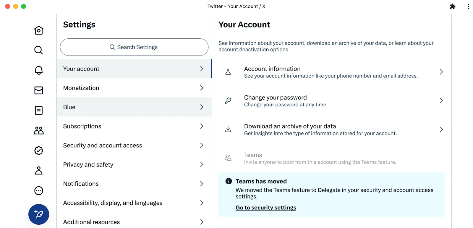Screen dimensions: 473x228
Task: Select Notifications settings tab
Action: [134, 184]
